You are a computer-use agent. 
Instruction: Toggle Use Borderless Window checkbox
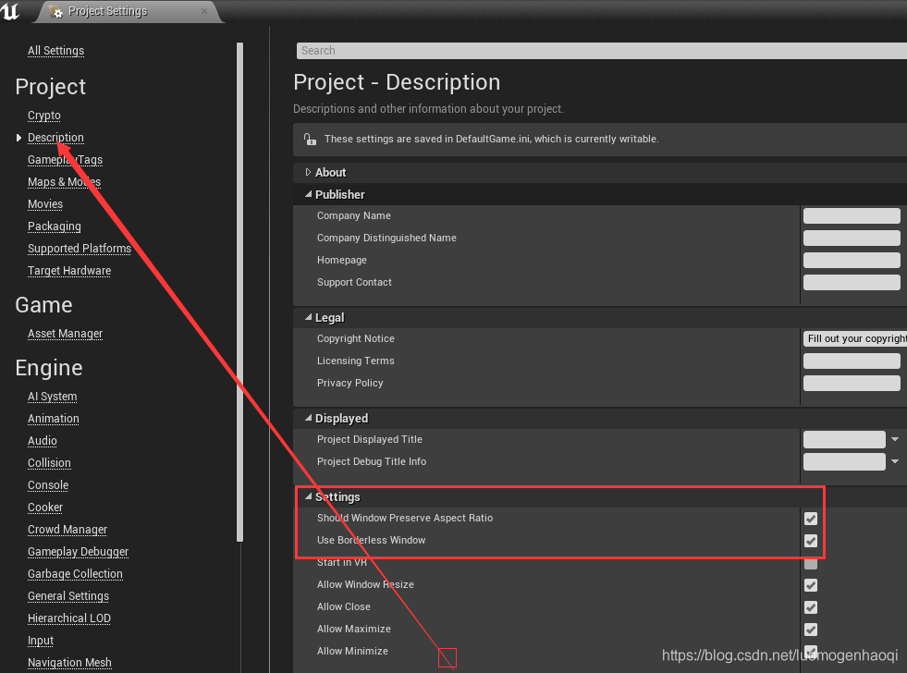(811, 541)
